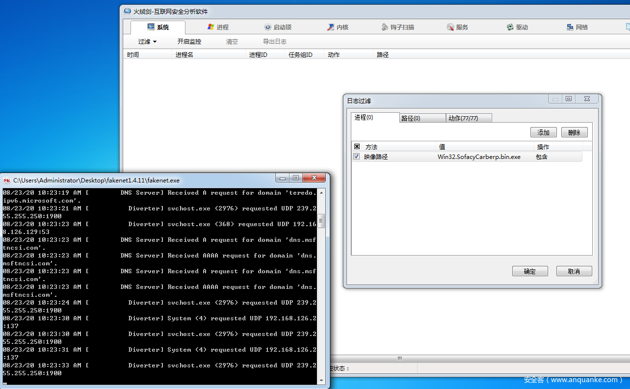Cancel the dialog with 取消
Image resolution: width=630 pixels, height=389 pixels.
point(574,271)
